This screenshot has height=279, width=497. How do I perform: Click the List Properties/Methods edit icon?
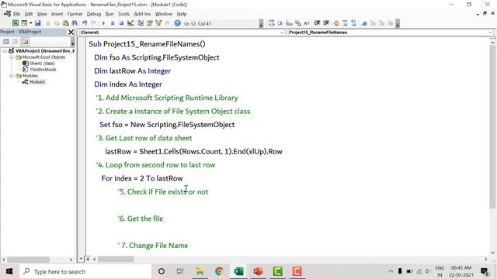(x=271, y=23)
